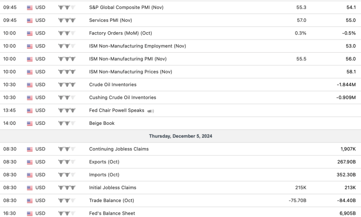Click importance bulls for Initial Jobless Claims

67,188
